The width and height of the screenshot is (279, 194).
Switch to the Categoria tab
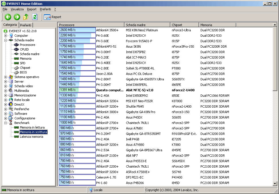coord(10,25)
